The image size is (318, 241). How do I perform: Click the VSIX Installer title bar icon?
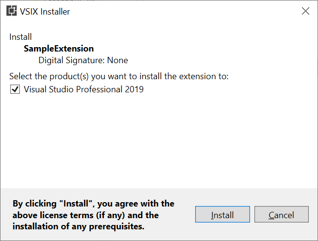tap(10, 11)
